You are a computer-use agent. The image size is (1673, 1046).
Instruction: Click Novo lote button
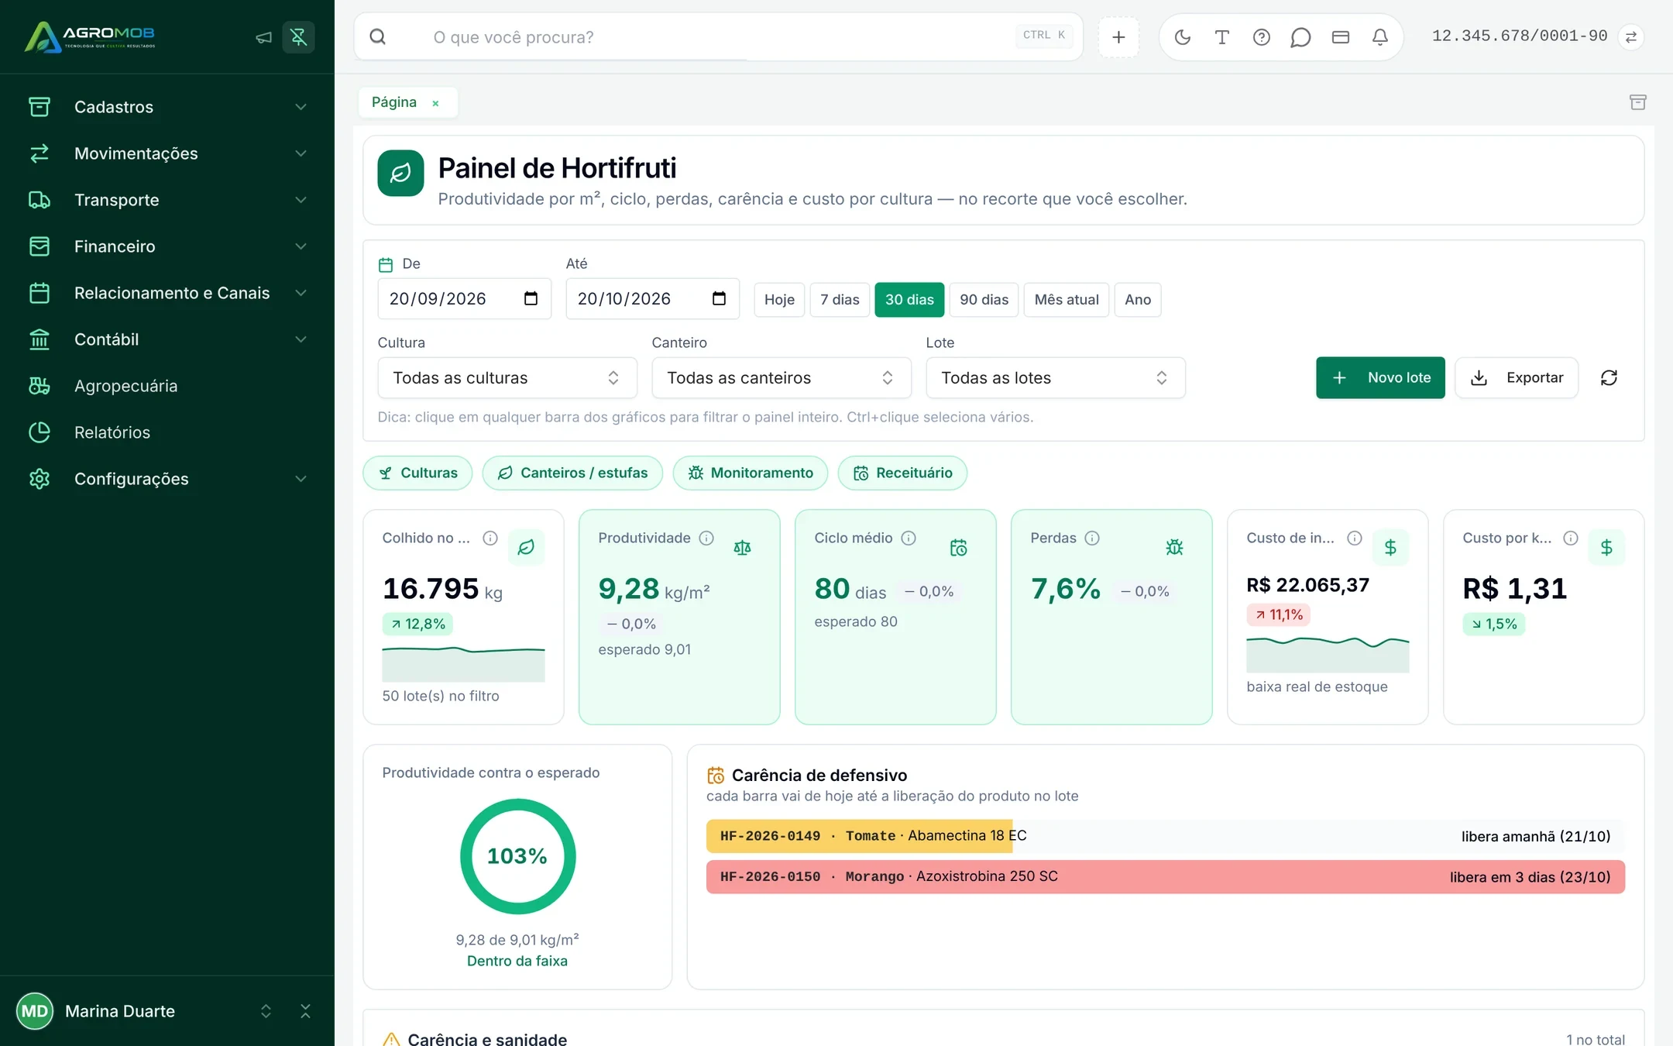point(1380,377)
